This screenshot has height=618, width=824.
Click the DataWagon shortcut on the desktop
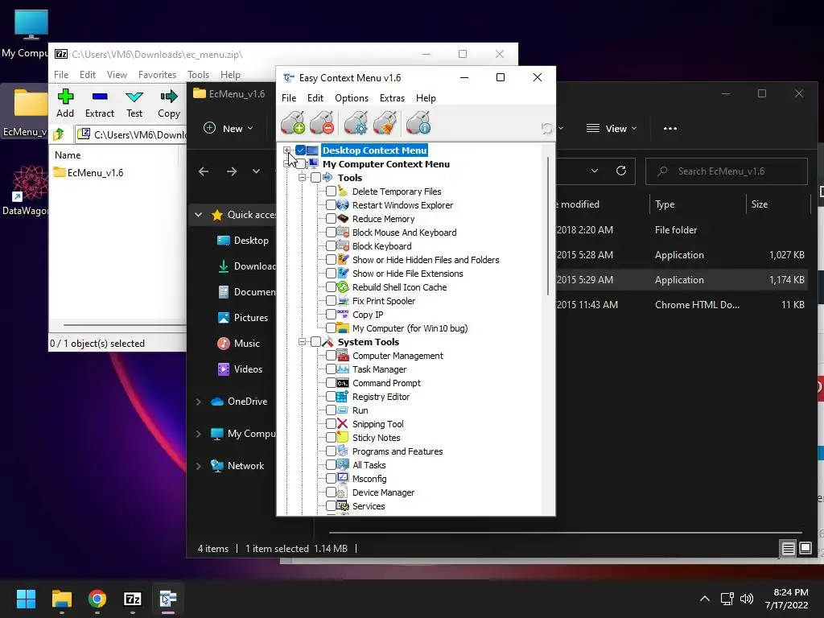point(27,190)
